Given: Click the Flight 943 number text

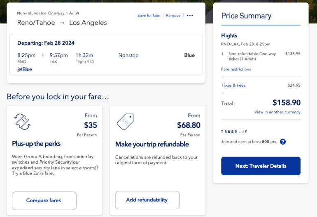Looking at the screenshot, I should (86, 62).
